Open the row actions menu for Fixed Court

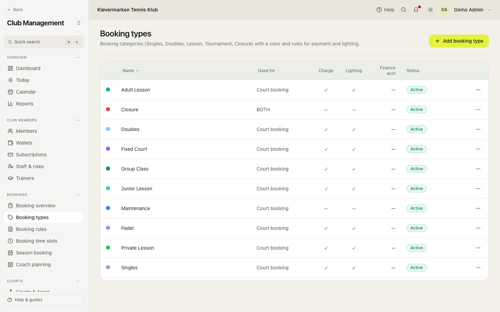point(478,149)
